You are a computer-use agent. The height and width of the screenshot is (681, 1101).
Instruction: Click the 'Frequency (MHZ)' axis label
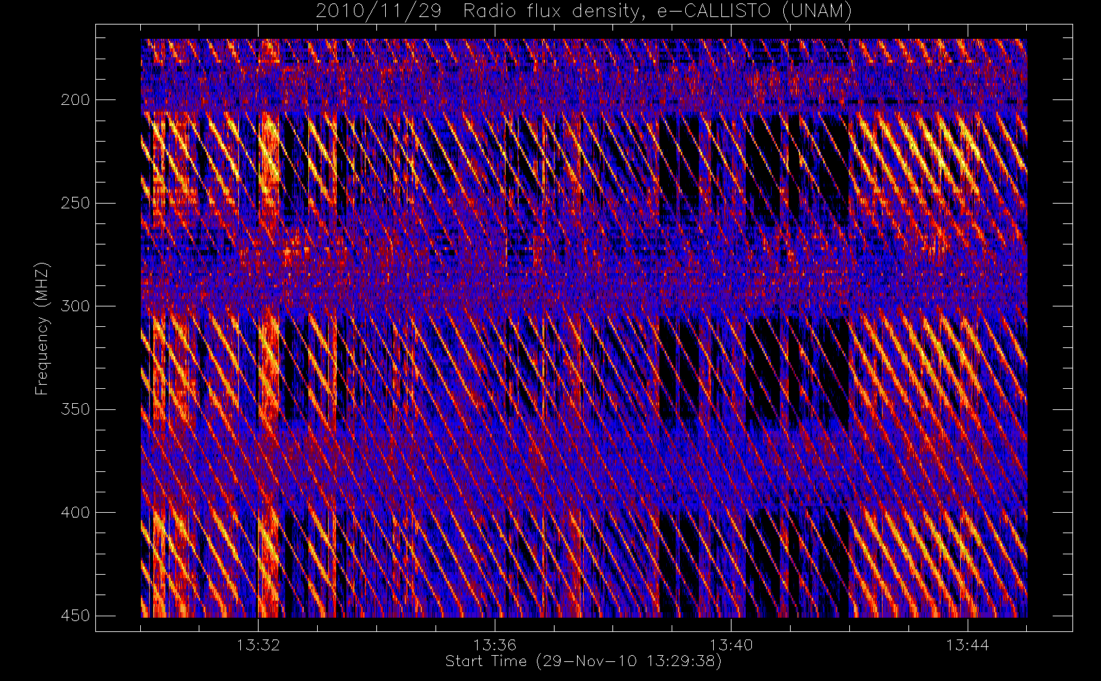point(42,328)
